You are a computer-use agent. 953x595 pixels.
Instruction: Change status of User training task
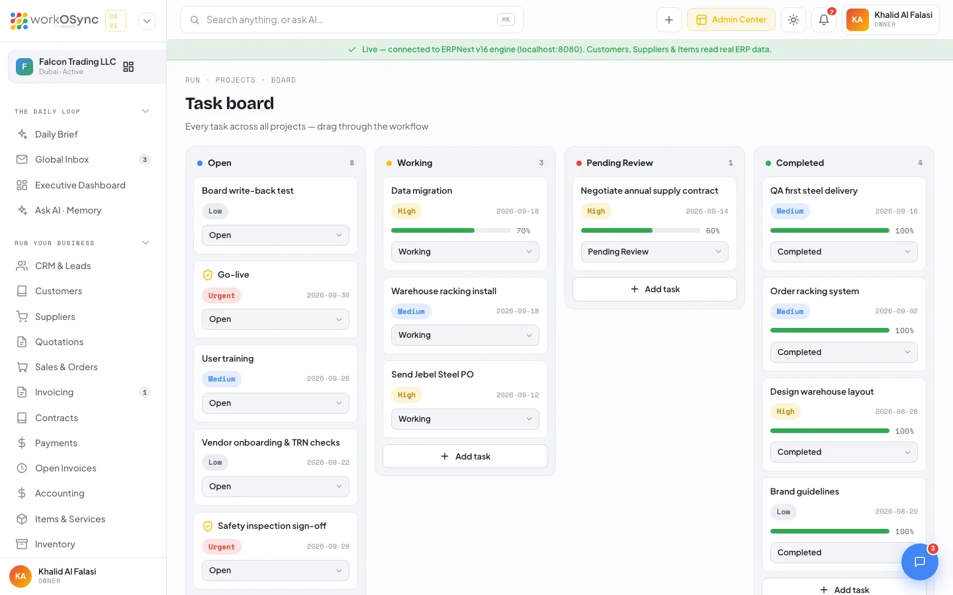pyautogui.click(x=275, y=403)
